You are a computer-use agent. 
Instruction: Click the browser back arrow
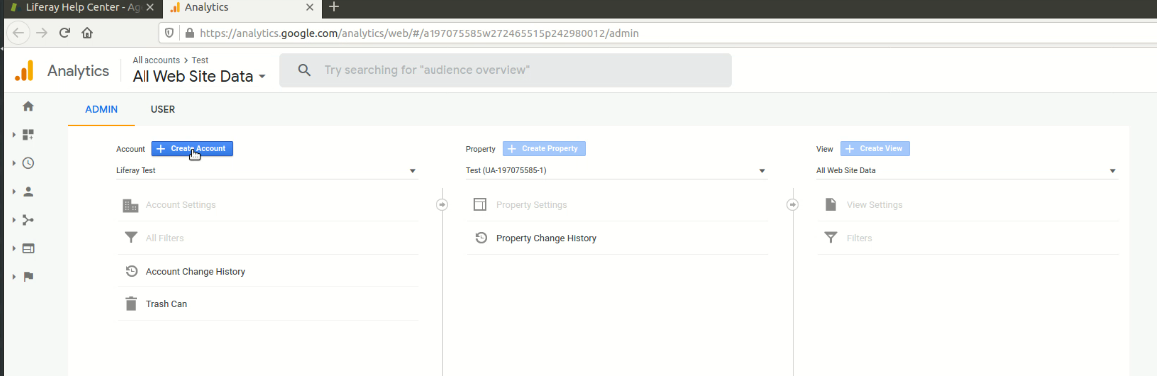pos(19,33)
